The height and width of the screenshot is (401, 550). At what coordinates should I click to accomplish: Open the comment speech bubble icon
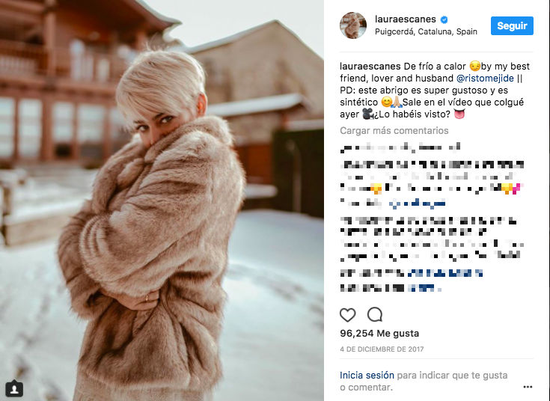coord(375,314)
